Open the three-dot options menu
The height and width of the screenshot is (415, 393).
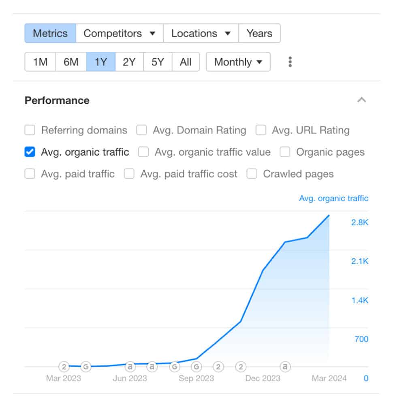click(290, 62)
